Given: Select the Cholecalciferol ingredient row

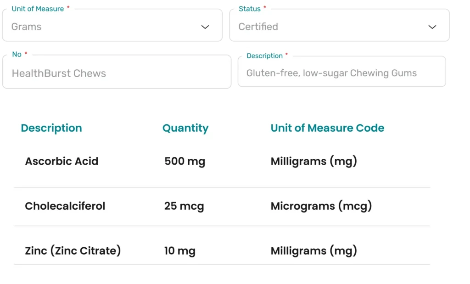Looking at the screenshot, I should tap(65, 206).
